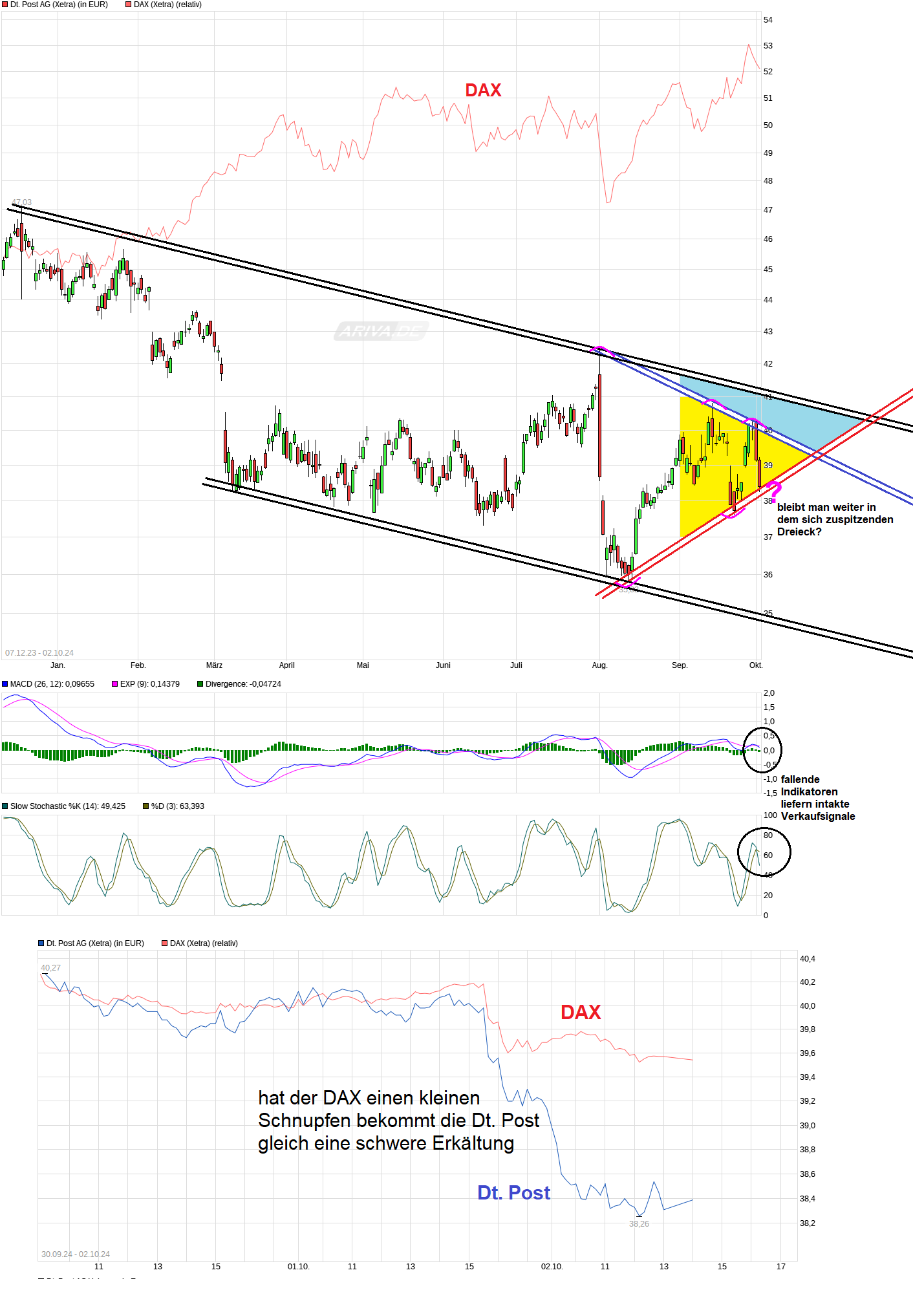Click the 'Feb.' month label on the time axis

(138, 665)
